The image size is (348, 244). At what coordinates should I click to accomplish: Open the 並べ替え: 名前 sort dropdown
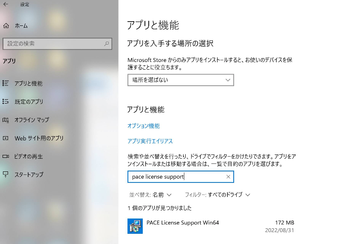[150, 195]
